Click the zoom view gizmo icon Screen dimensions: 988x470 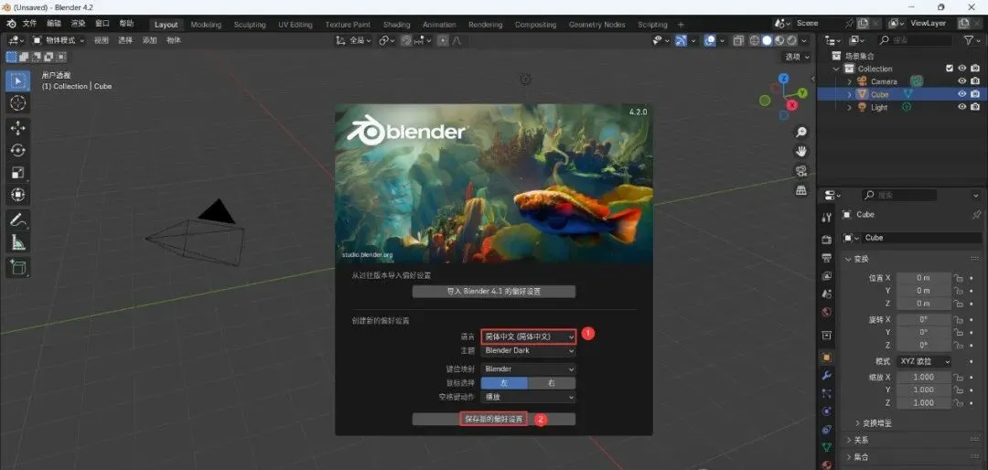(801, 133)
